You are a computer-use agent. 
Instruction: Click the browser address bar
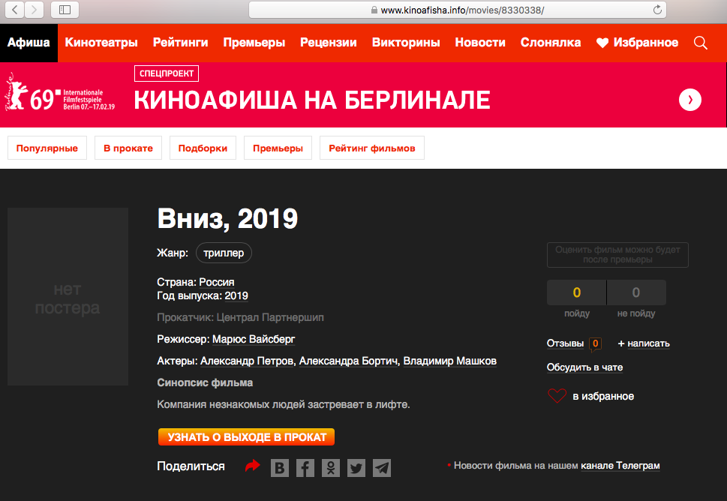point(458,10)
